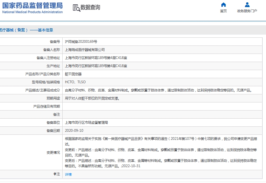Select the filing authority 上海市闵行区市场监督管理局
266x183 pixels.
pyautogui.click(x=86, y=123)
